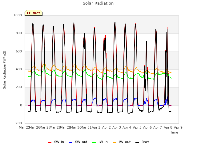Image resolution: width=197 pixels, height=148 pixels.
Task: Click the 1000 y-axis tick label
Action: pos(18,15)
